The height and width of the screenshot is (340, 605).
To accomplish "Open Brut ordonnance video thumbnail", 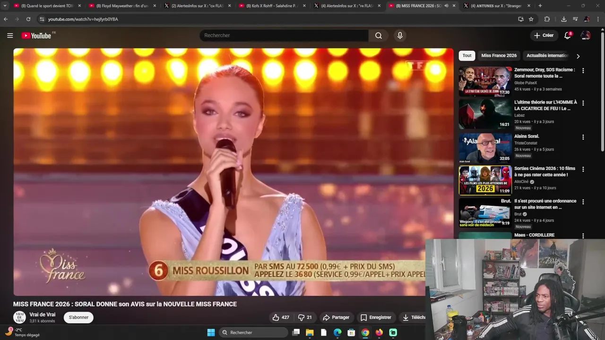I will (x=485, y=212).
